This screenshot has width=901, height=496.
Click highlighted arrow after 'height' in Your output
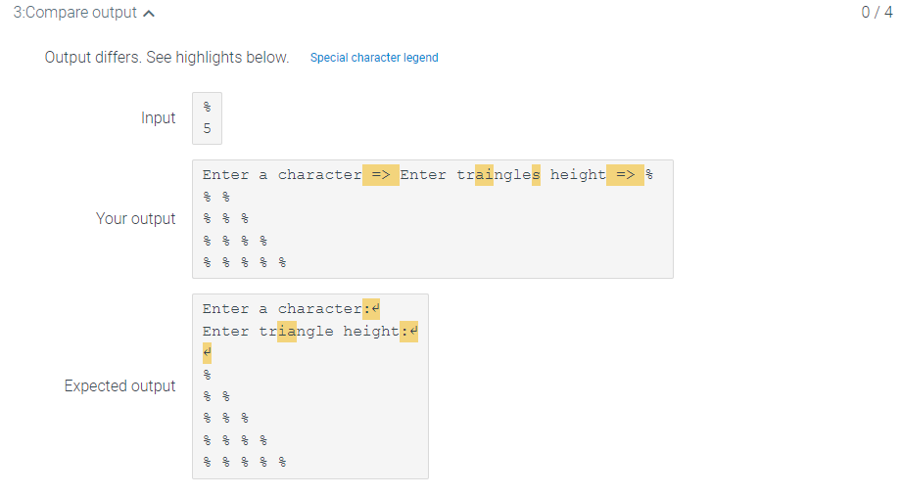[x=625, y=174]
